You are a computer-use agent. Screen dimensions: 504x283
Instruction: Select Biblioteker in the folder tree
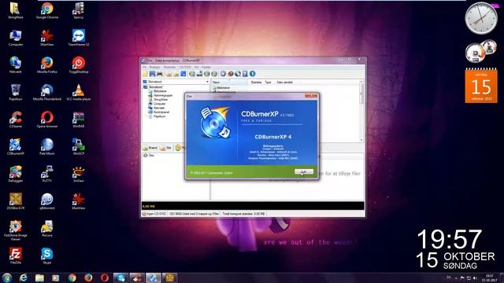tap(160, 91)
